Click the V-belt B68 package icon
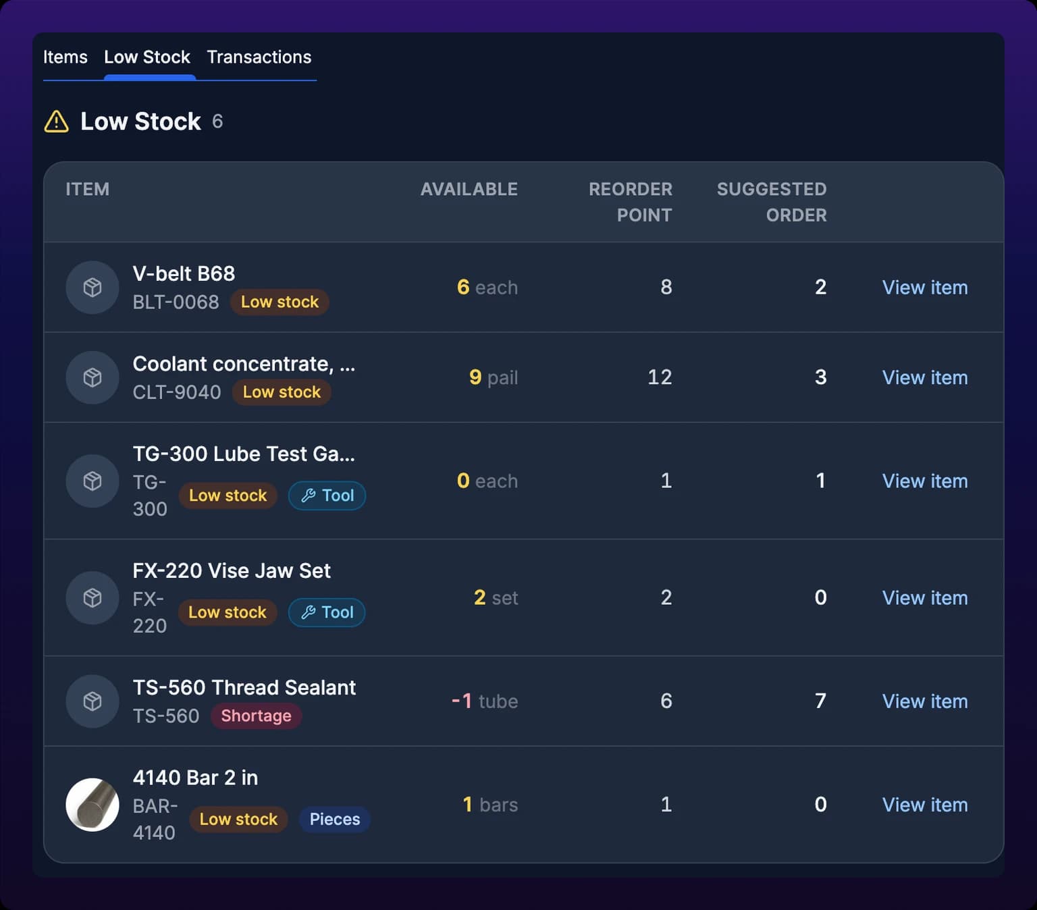The width and height of the screenshot is (1037, 910). 92,288
